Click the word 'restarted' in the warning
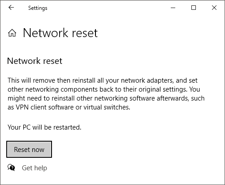 click(67, 127)
